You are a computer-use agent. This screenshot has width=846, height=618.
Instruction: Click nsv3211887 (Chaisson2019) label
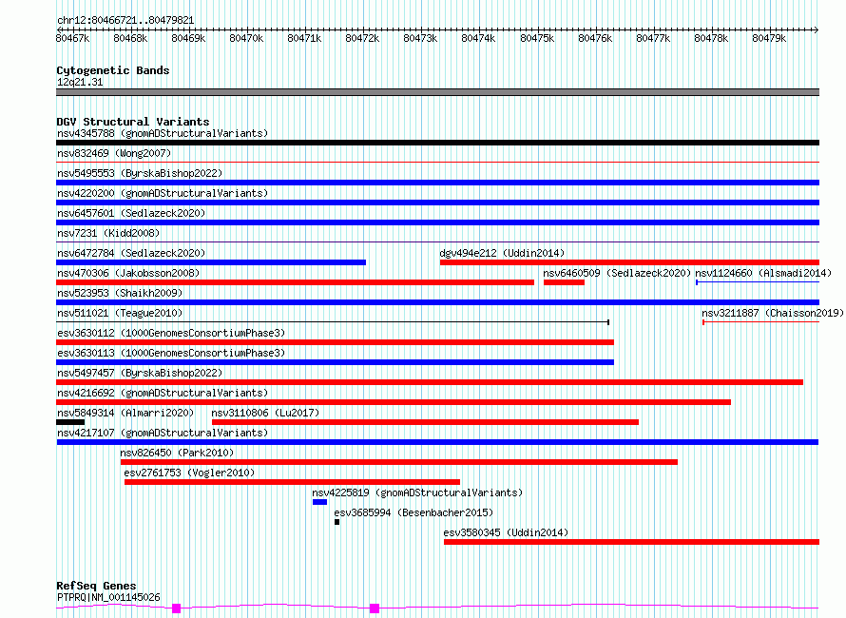(773, 313)
